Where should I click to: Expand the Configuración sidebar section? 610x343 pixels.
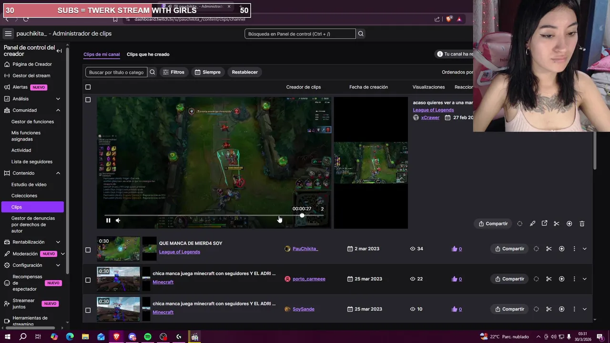tap(58, 265)
